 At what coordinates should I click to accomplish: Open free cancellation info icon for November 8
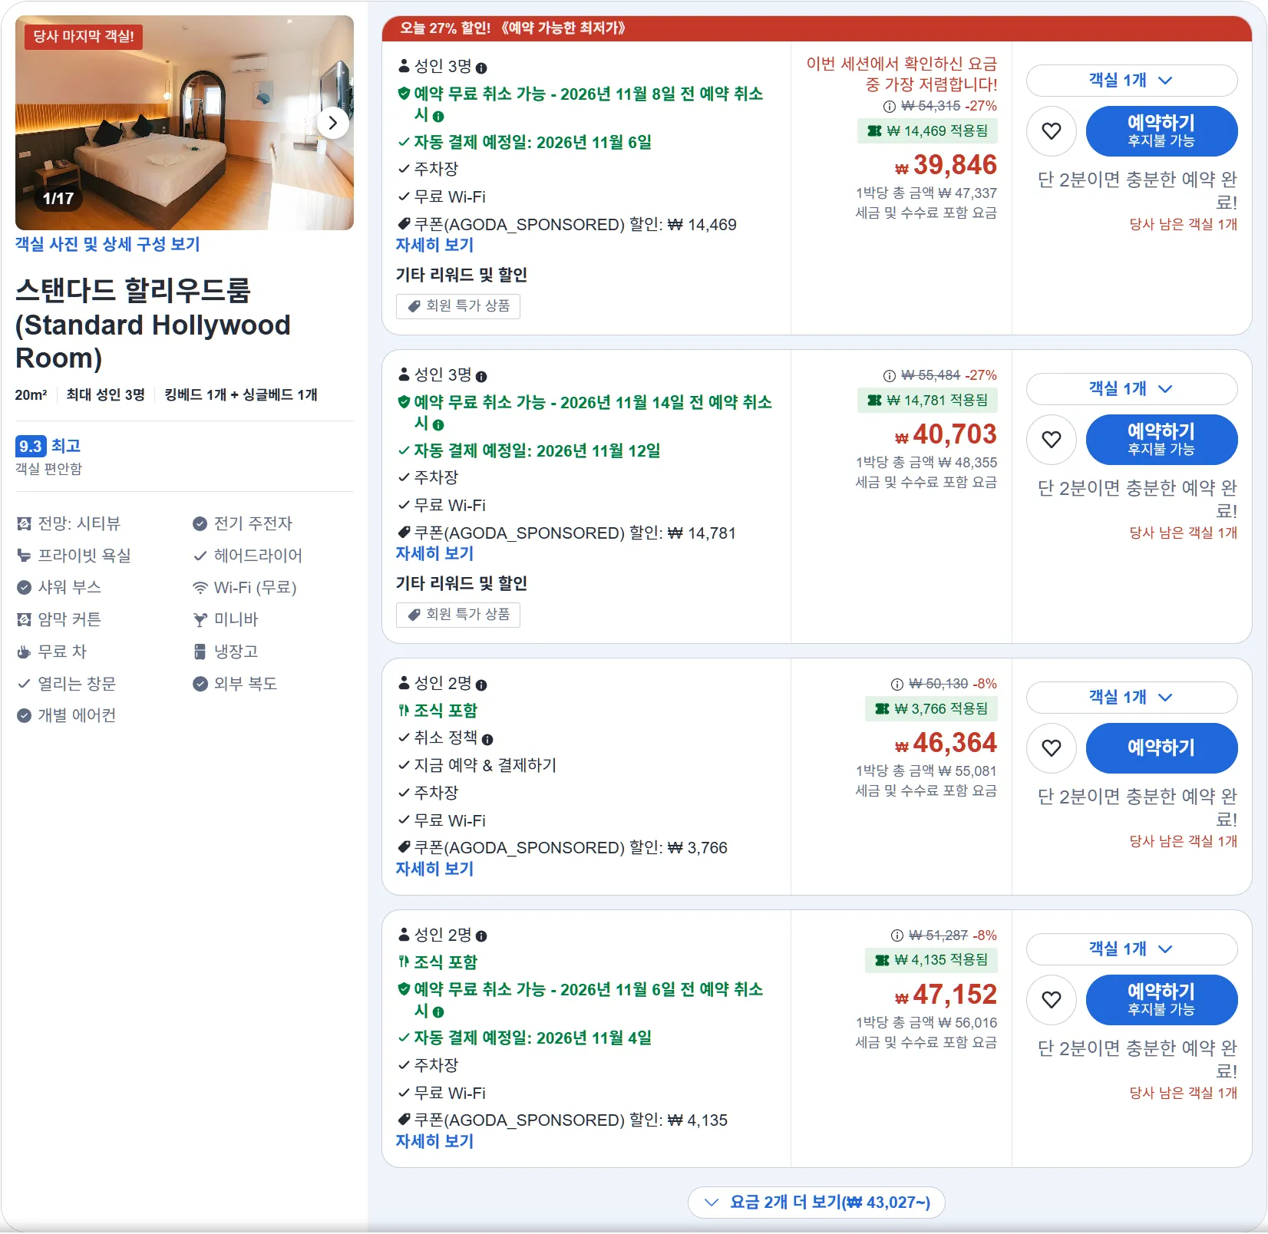point(438,117)
